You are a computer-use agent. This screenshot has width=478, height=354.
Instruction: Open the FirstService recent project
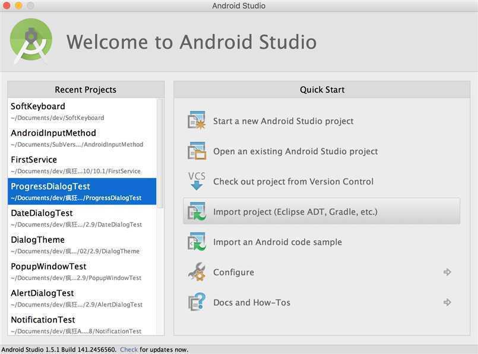(x=83, y=165)
